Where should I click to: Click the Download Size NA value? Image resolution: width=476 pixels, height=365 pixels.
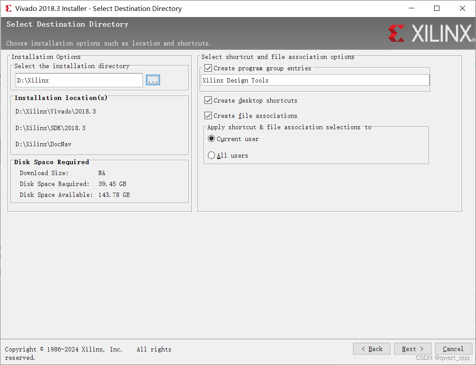pyautogui.click(x=102, y=173)
